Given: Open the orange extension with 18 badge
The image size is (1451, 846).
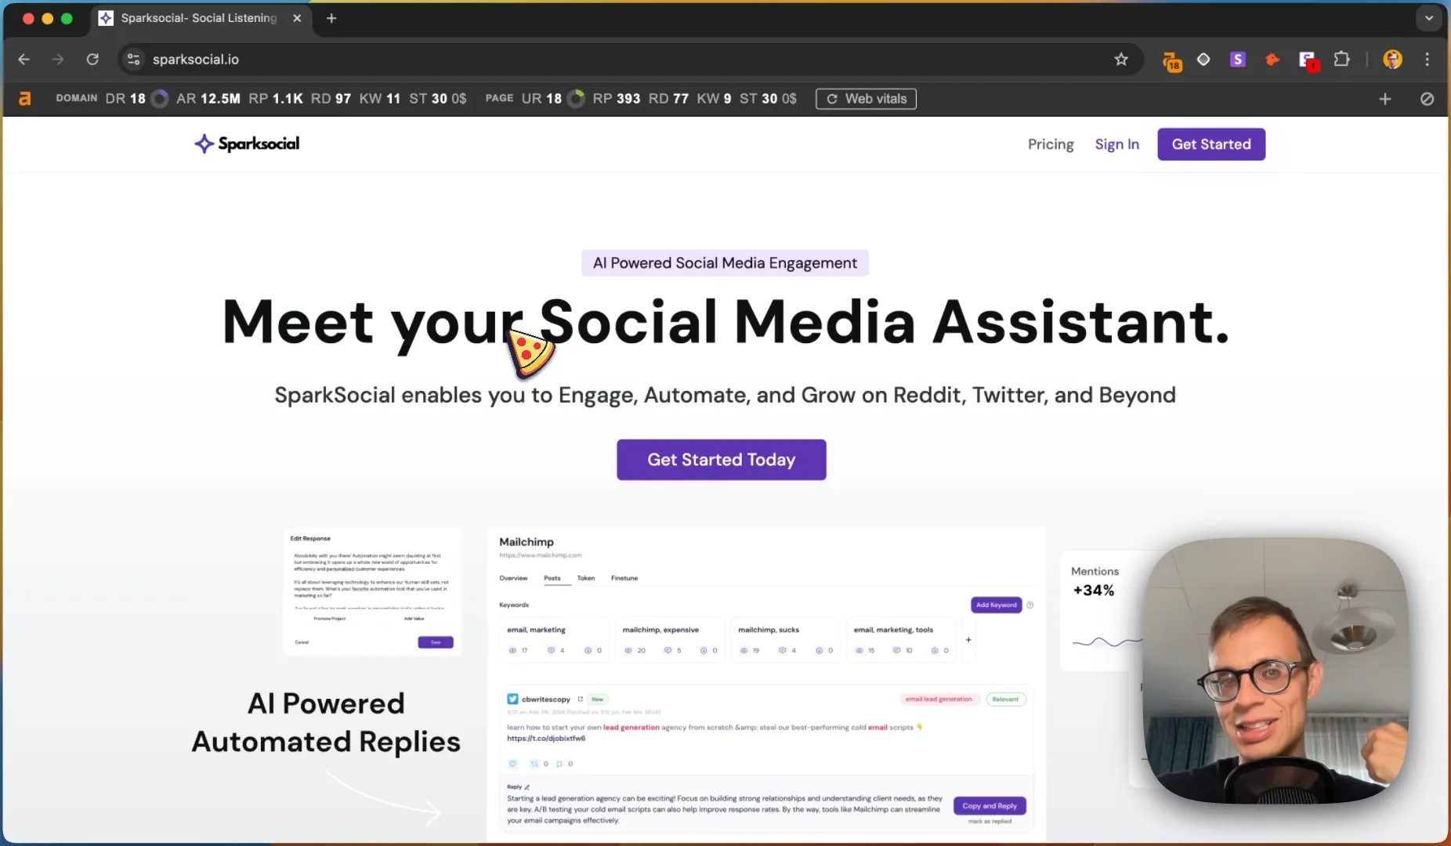Looking at the screenshot, I should point(1171,60).
